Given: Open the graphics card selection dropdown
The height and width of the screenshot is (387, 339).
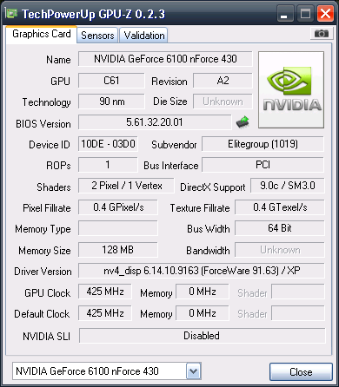Looking at the screenshot, I should pos(194,371).
